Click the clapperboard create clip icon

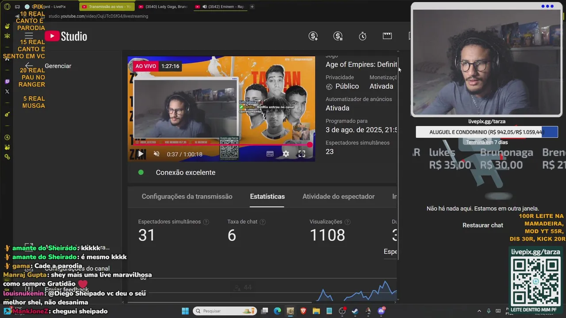coord(387,36)
